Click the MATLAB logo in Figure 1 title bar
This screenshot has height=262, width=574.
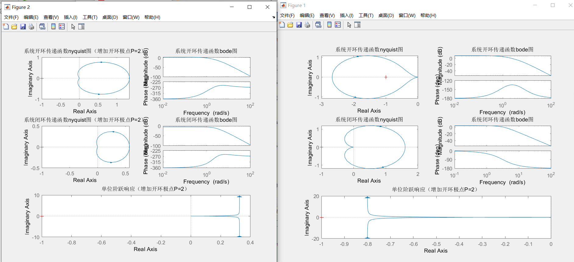(x=283, y=5)
